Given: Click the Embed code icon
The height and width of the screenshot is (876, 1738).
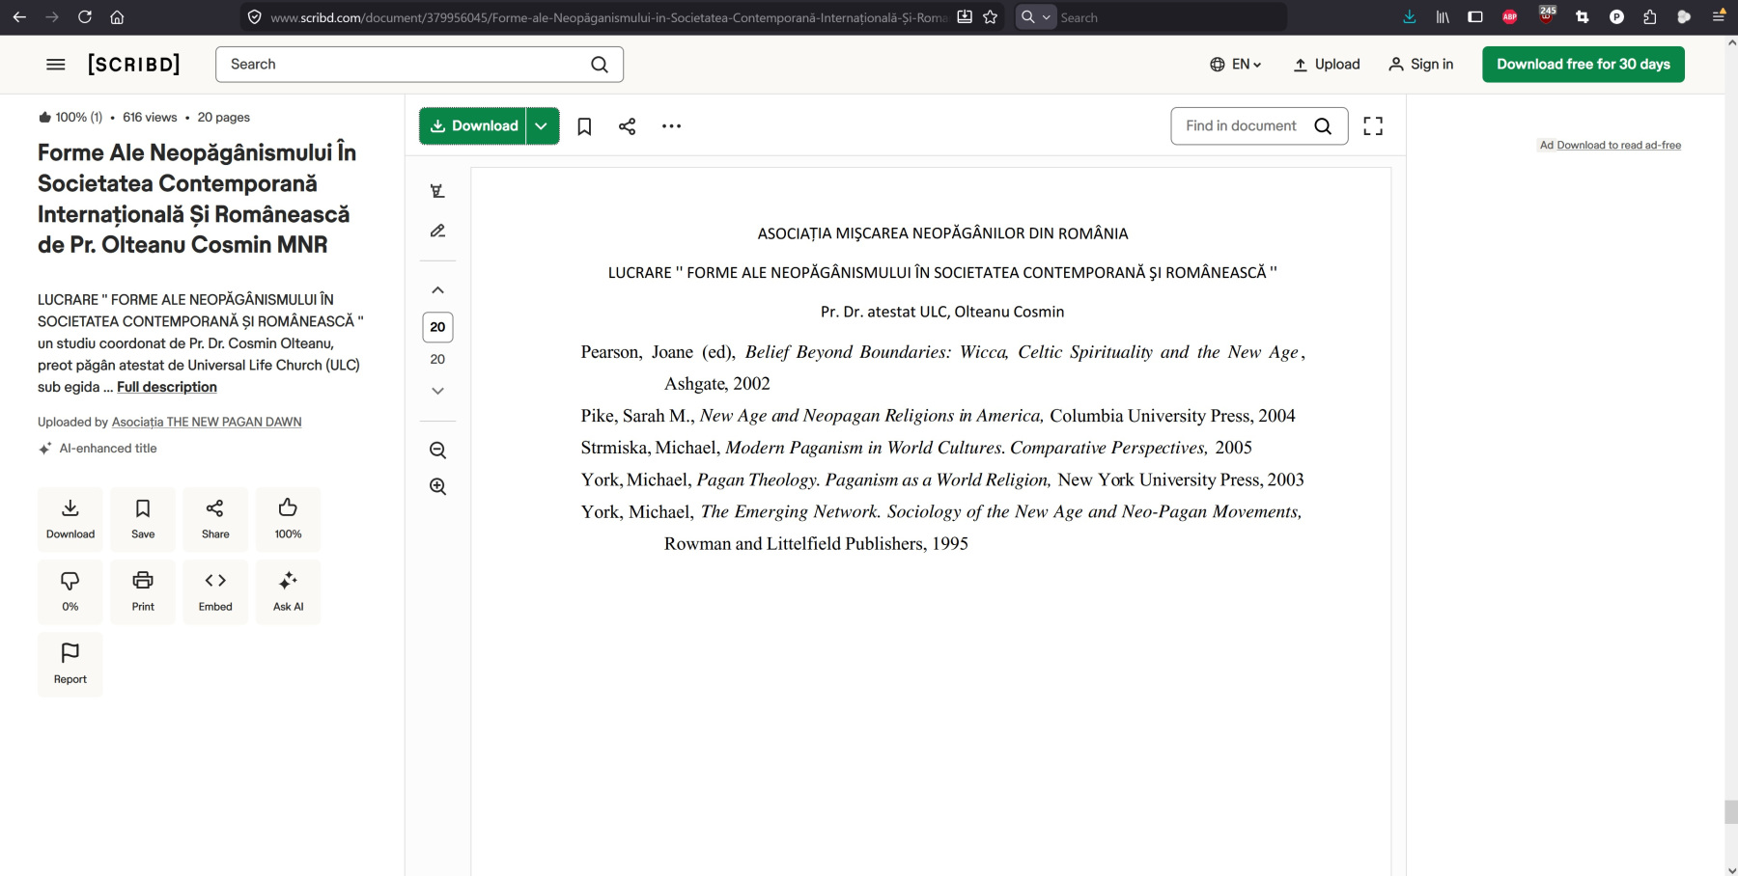Looking at the screenshot, I should (x=215, y=591).
